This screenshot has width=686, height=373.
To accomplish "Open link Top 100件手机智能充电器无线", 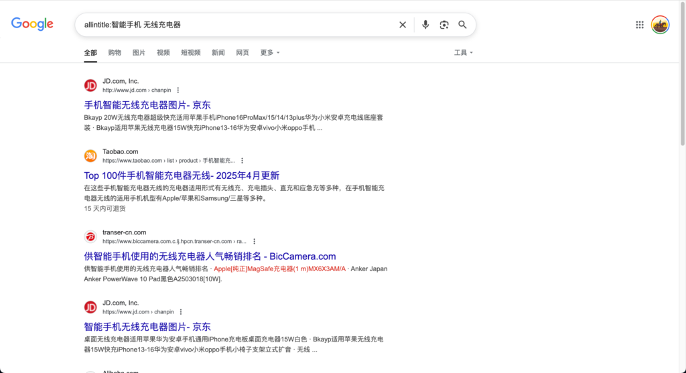I will [x=182, y=175].
